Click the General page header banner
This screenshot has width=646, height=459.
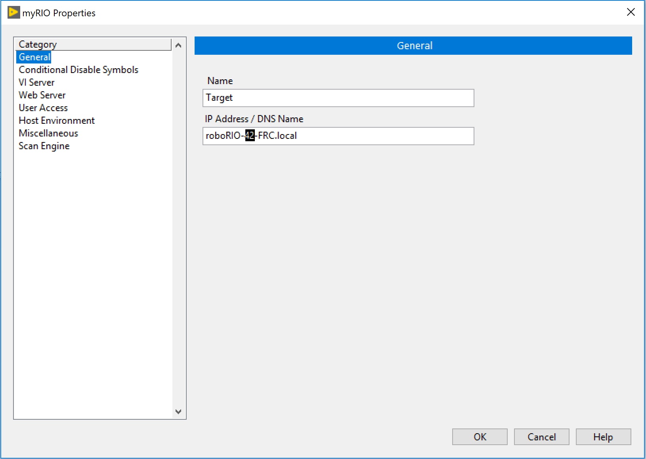(413, 46)
